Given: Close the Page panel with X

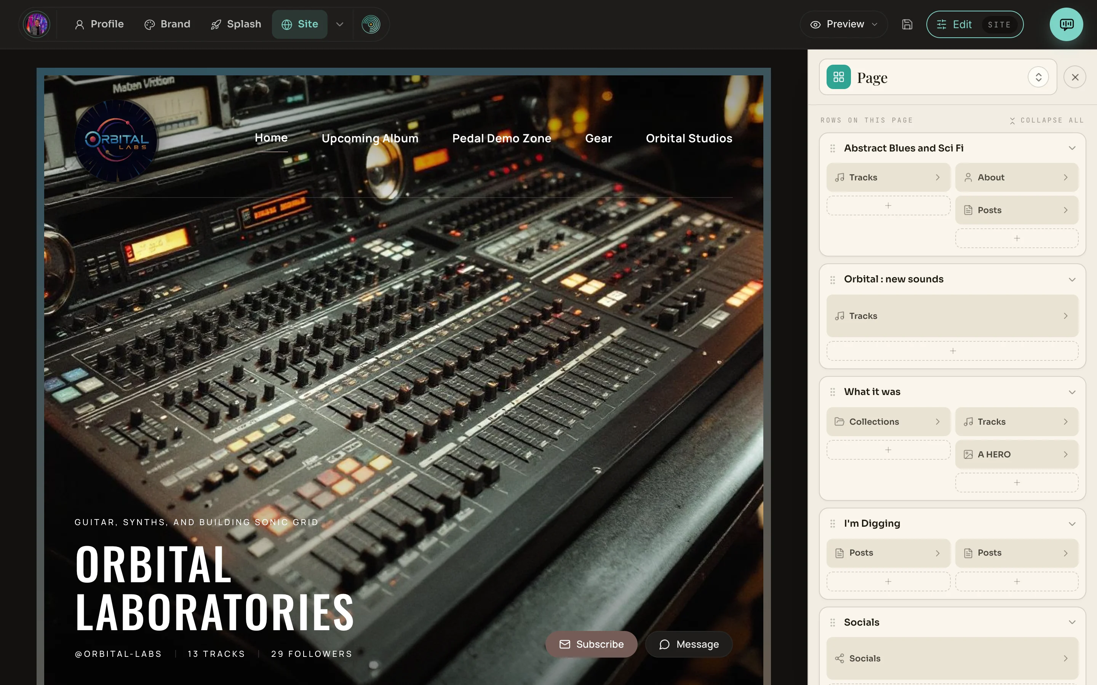Looking at the screenshot, I should tap(1075, 77).
